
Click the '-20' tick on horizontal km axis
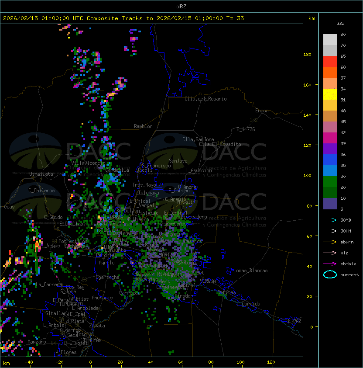click(x=59, y=362)
